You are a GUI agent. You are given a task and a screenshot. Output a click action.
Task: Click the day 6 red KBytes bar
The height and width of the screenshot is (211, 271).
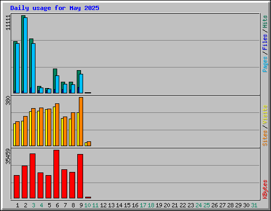56,174
